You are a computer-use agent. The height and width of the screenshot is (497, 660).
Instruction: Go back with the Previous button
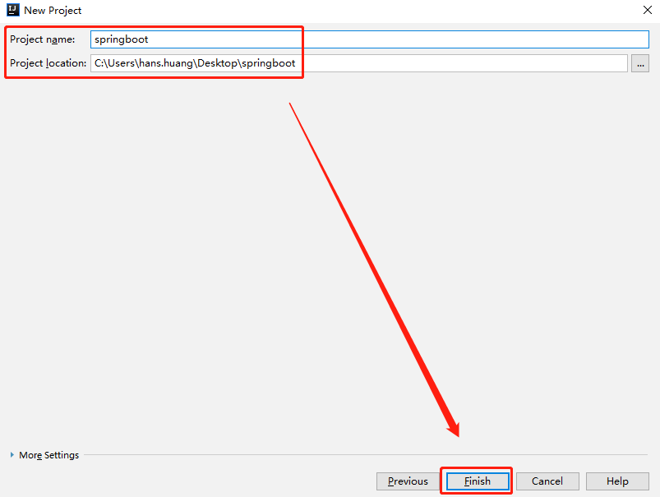408,481
